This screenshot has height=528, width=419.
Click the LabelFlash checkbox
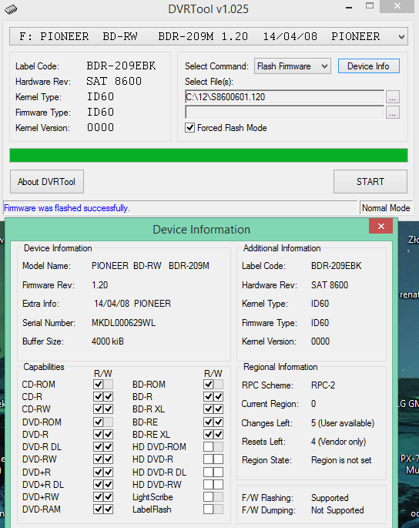coord(208,510)
